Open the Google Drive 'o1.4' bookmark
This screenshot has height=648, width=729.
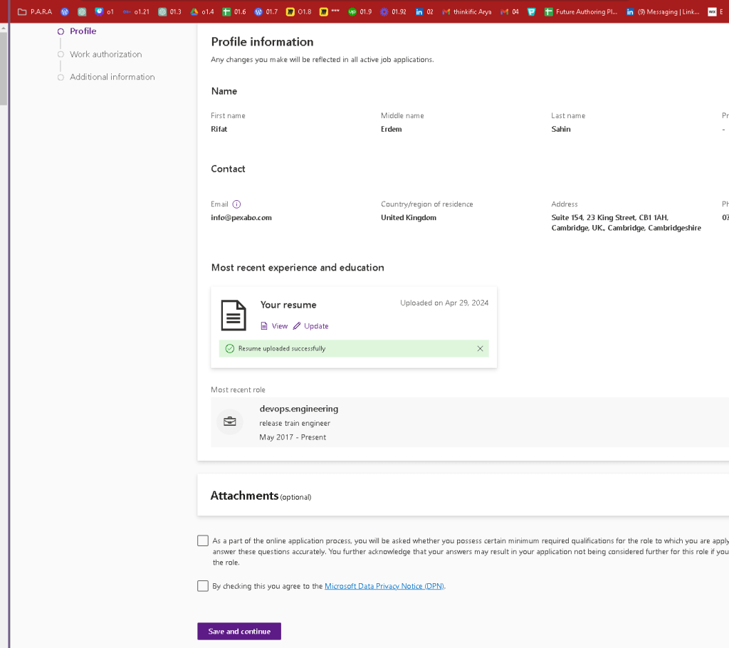point(201,11)
